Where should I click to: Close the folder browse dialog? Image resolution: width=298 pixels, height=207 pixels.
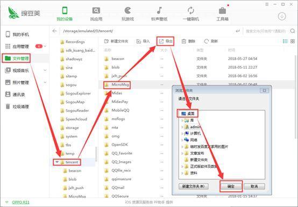coord(264,90)
